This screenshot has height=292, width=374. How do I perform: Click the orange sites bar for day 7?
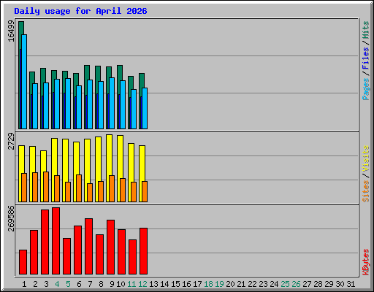click(90, 193)
